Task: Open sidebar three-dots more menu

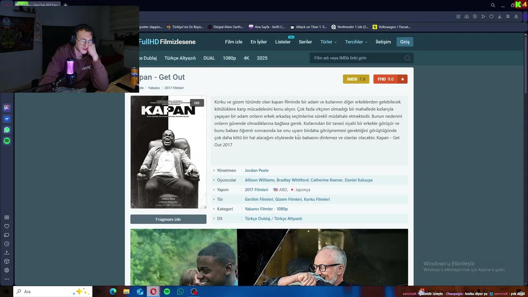Action: (7, 279)
